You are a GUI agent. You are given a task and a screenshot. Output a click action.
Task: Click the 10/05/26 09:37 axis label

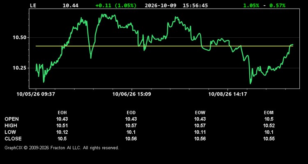(x=36, y=94)
